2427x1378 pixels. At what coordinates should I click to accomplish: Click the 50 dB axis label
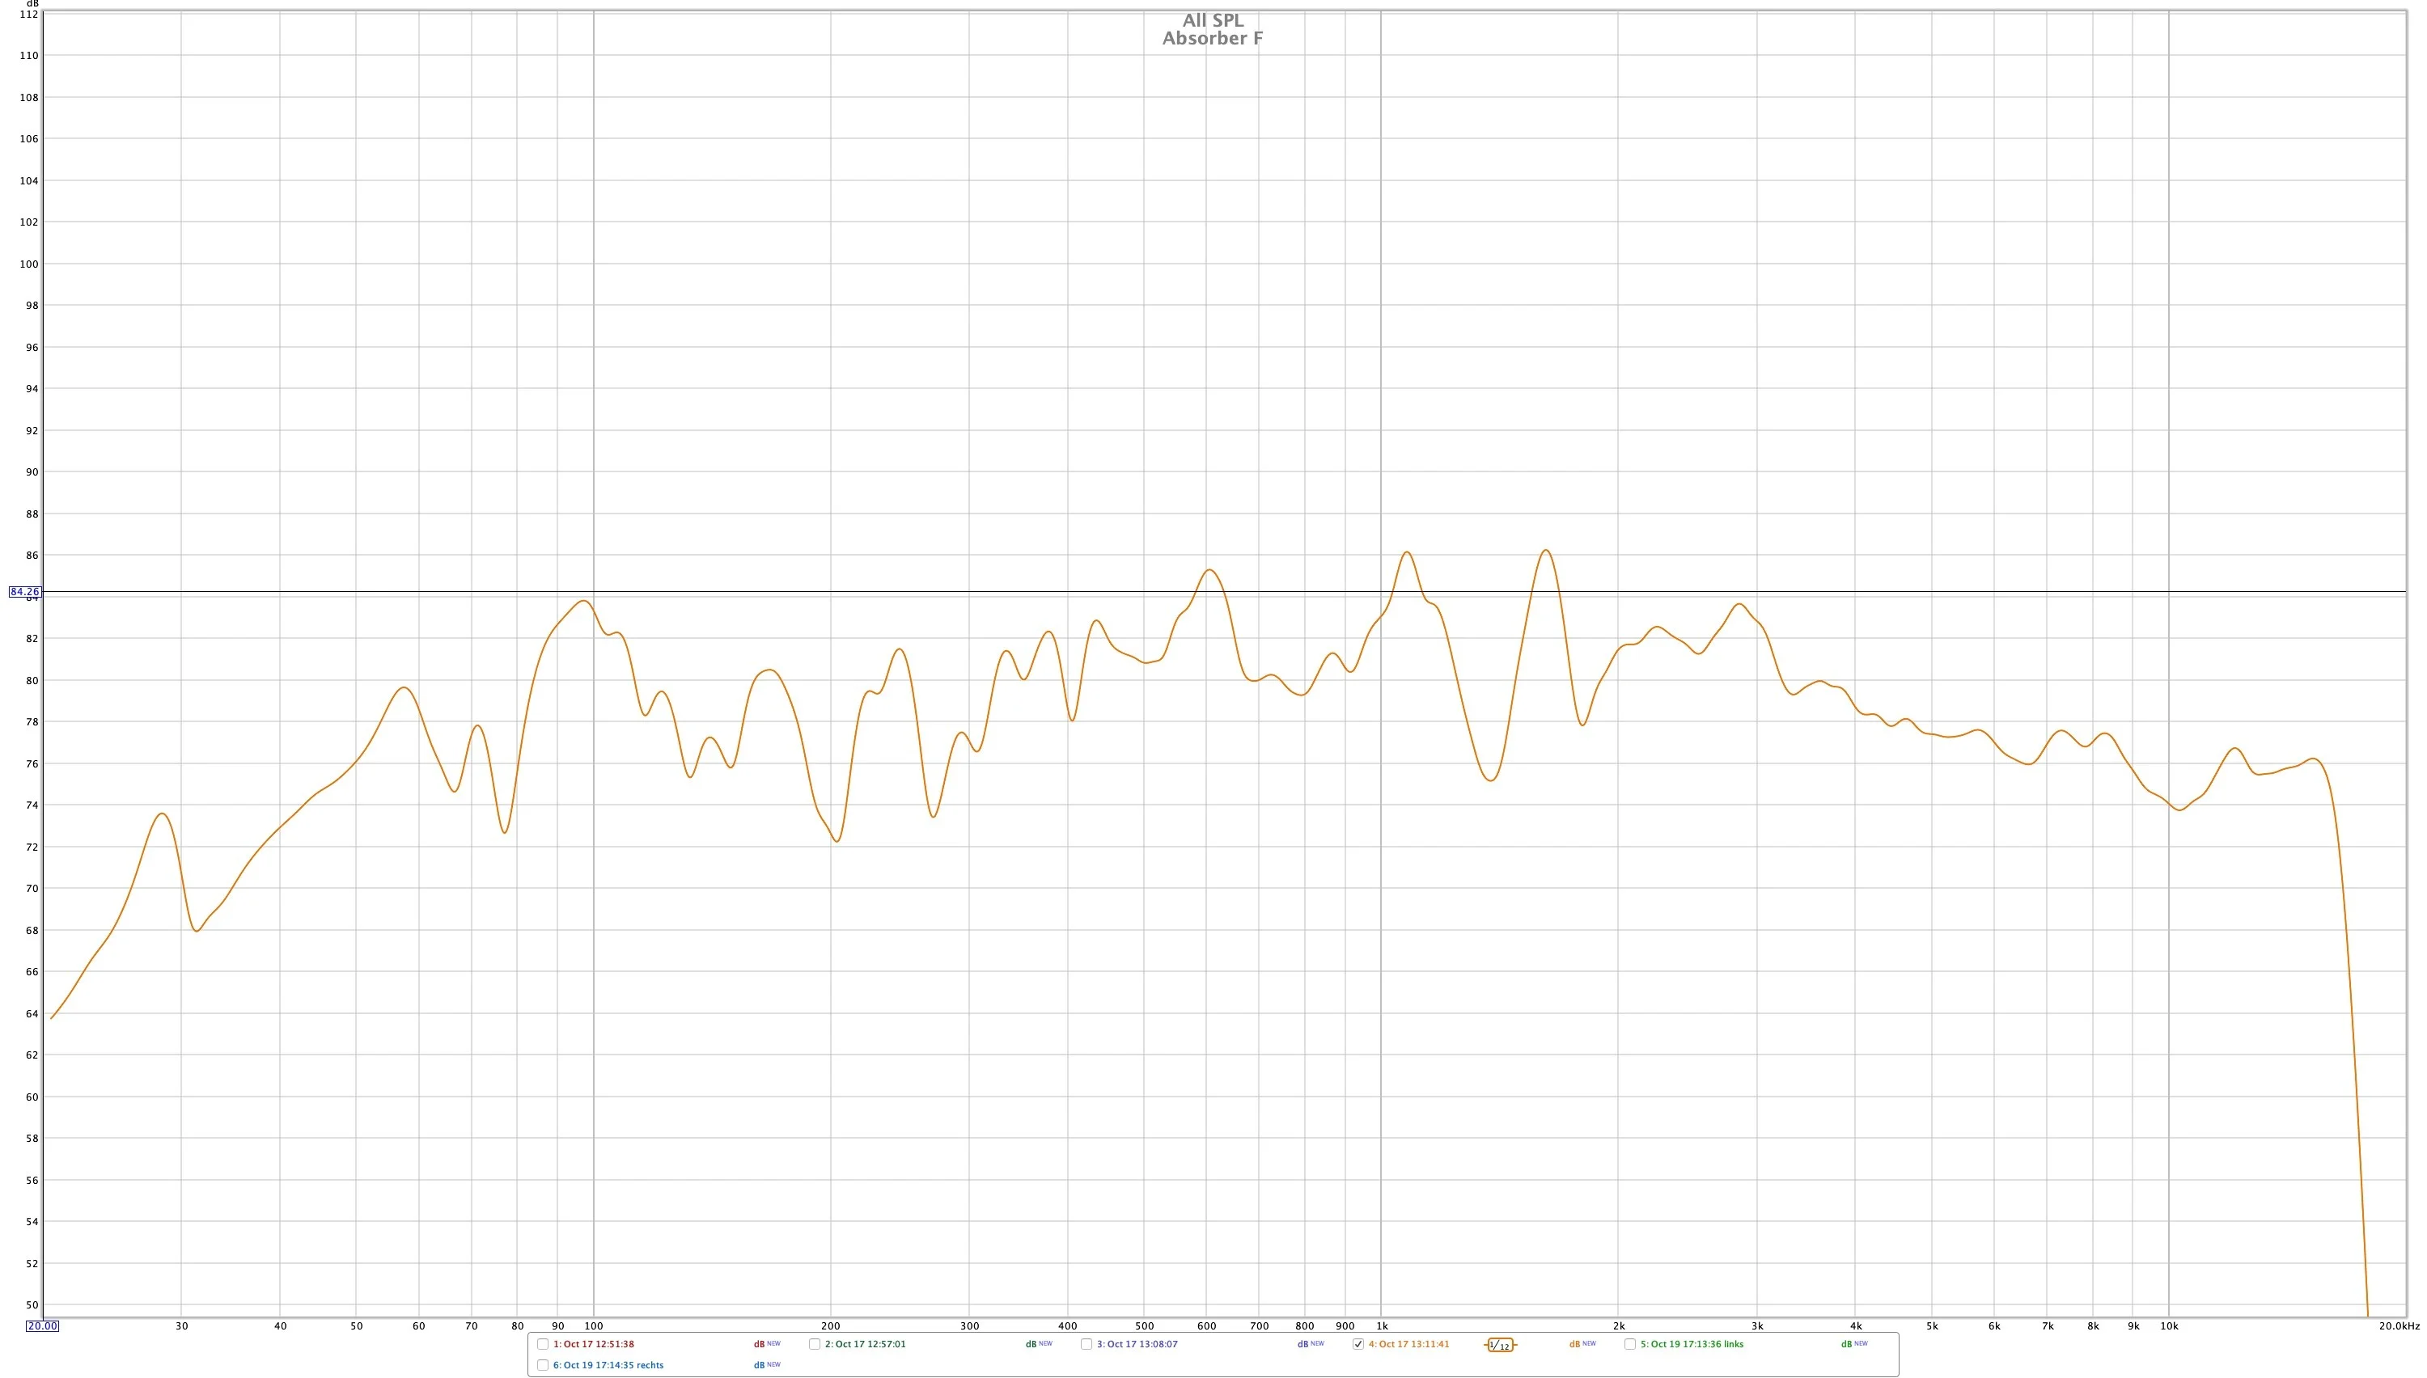coord(32,1305)
